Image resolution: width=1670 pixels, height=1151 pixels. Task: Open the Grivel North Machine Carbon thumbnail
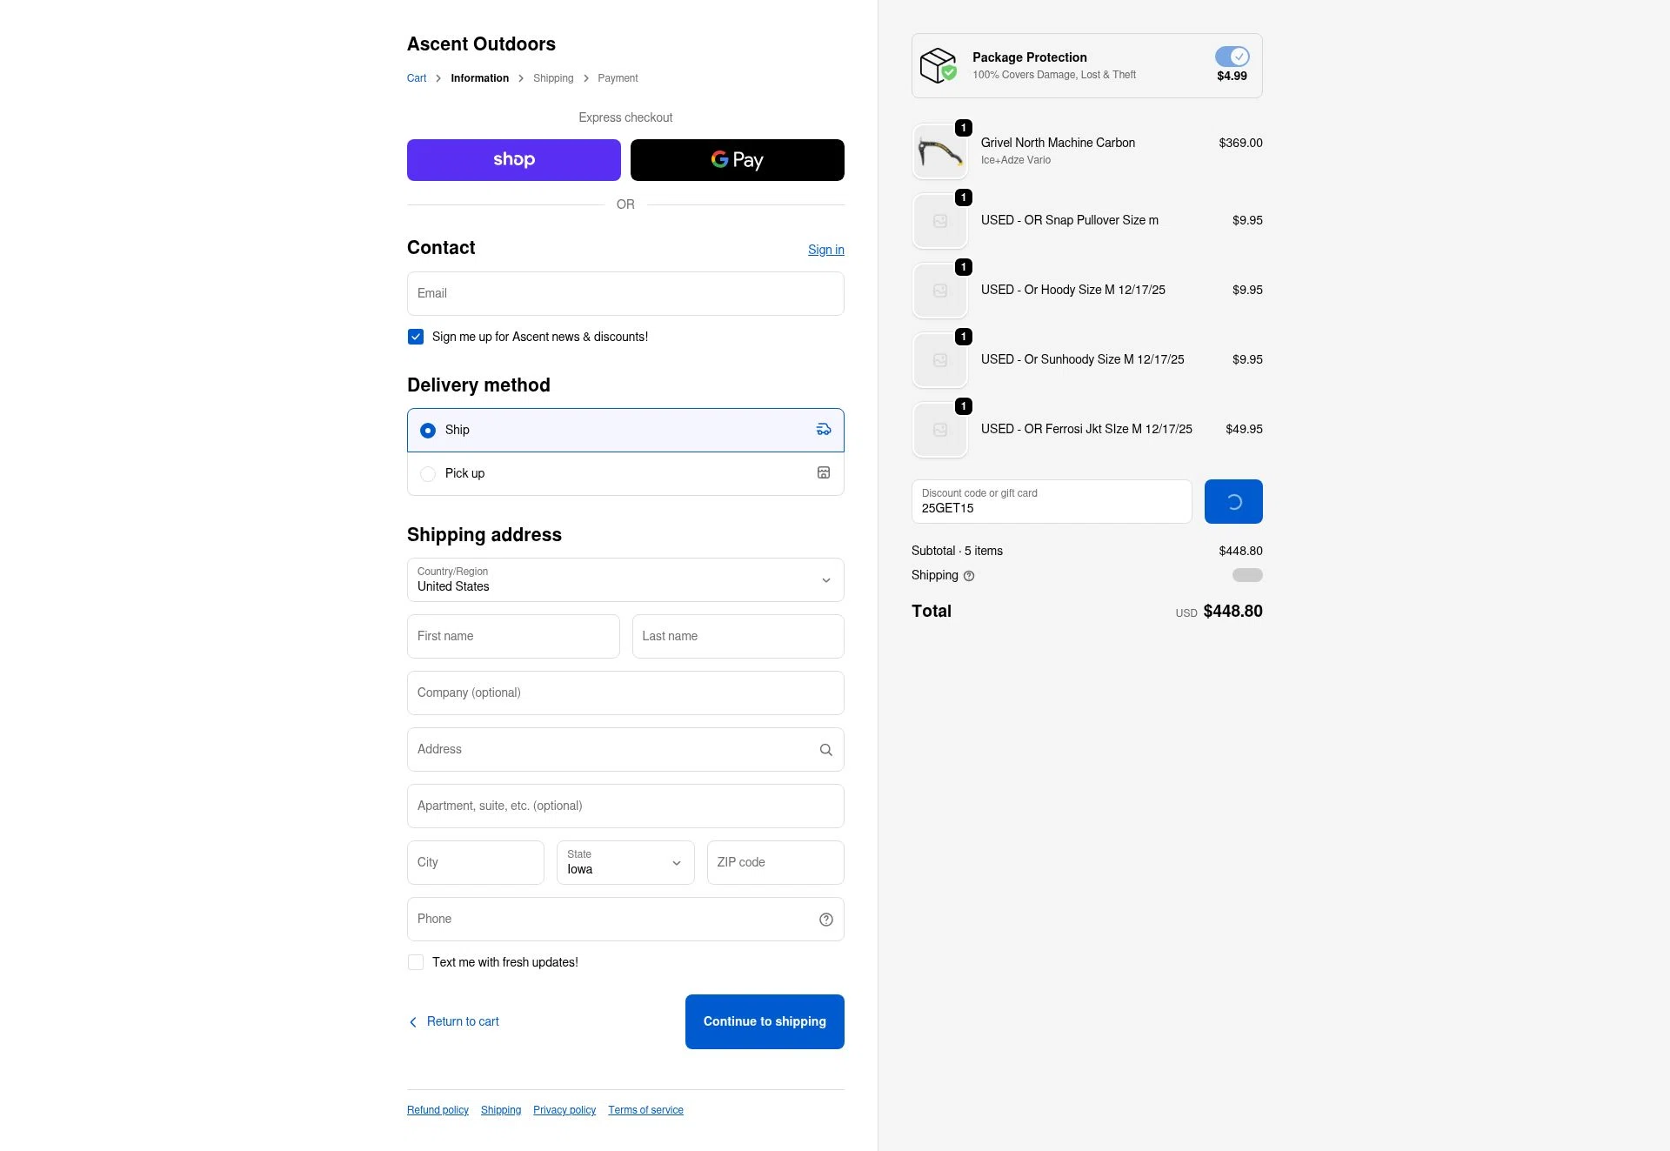point(939,151)
